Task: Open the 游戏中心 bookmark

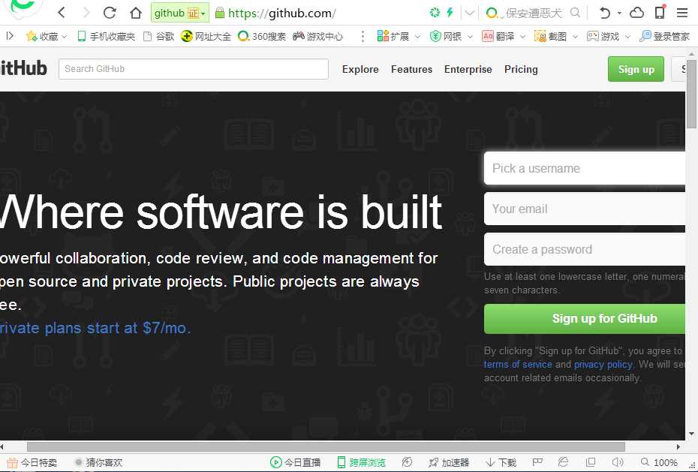Action: point(317,37)
